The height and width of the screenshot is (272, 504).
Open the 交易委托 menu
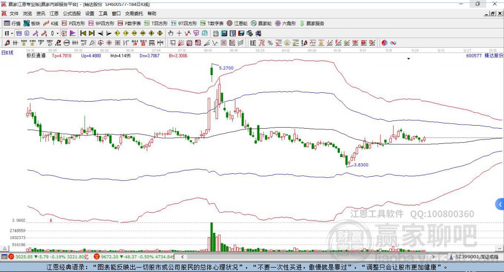pos(134,13)
